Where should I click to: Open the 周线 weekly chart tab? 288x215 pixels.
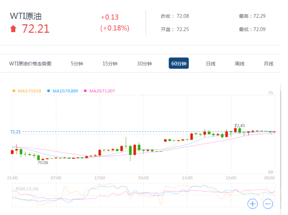[x=240, y=63]
